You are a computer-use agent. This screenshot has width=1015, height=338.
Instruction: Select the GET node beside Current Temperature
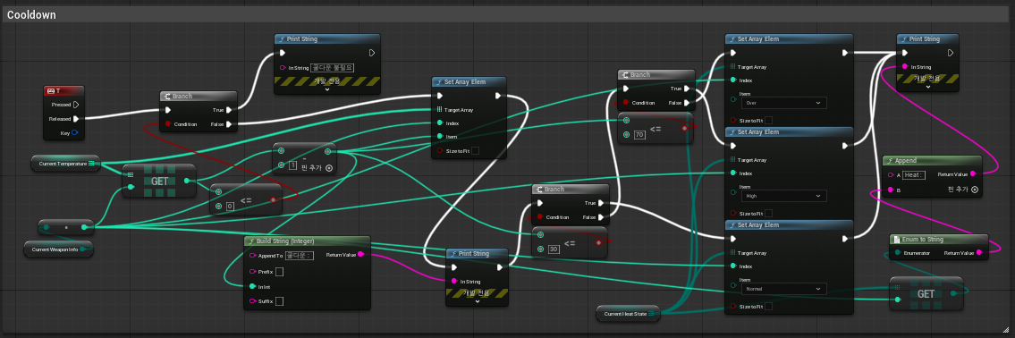[159, 181]
